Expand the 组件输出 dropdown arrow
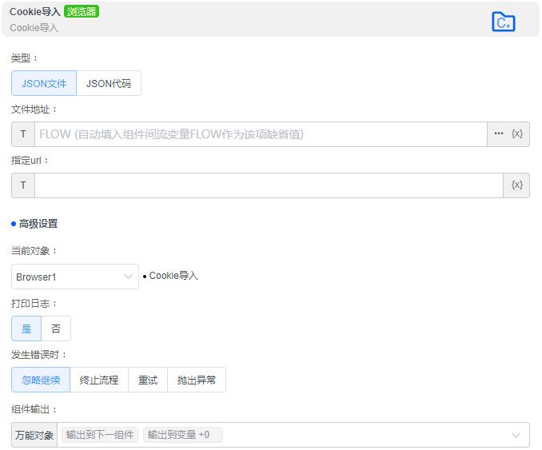 516,435
